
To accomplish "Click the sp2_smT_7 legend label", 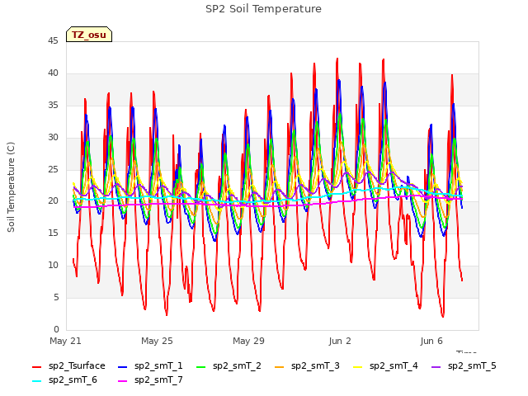I will (158, 380).
